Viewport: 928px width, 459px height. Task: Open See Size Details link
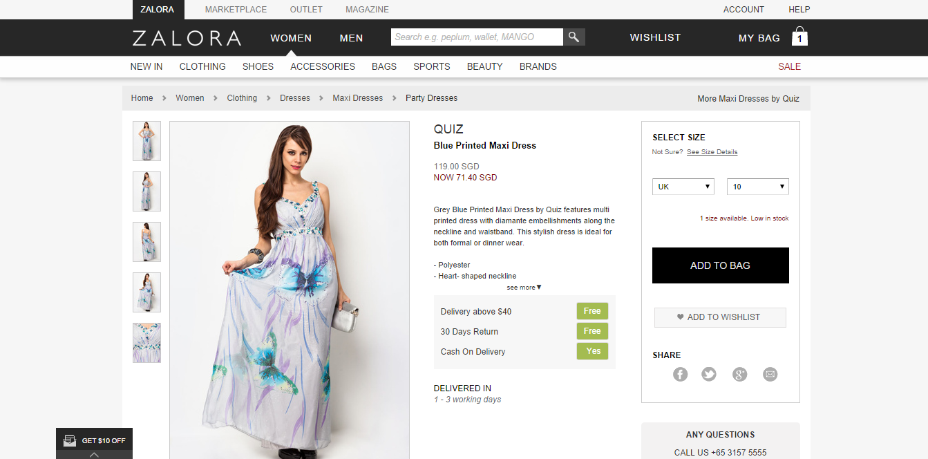coord(712,152)
